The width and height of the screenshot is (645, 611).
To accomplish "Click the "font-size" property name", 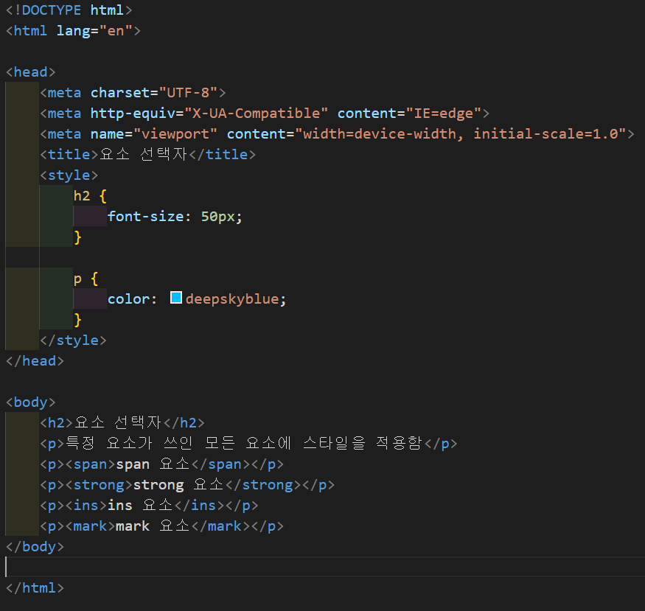I will point(146,216).
